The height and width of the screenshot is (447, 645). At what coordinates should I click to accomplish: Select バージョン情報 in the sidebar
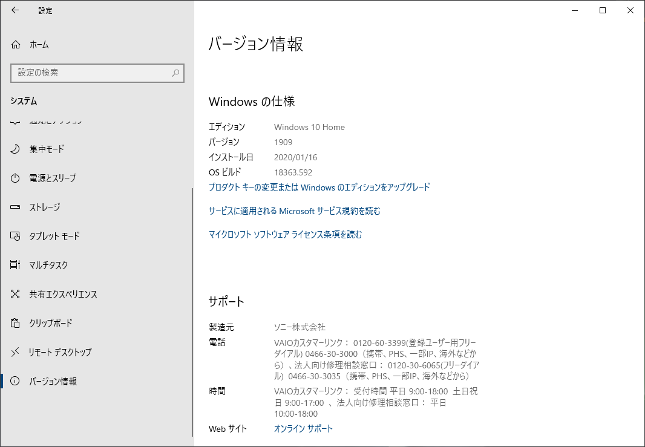tap(53, 381)
